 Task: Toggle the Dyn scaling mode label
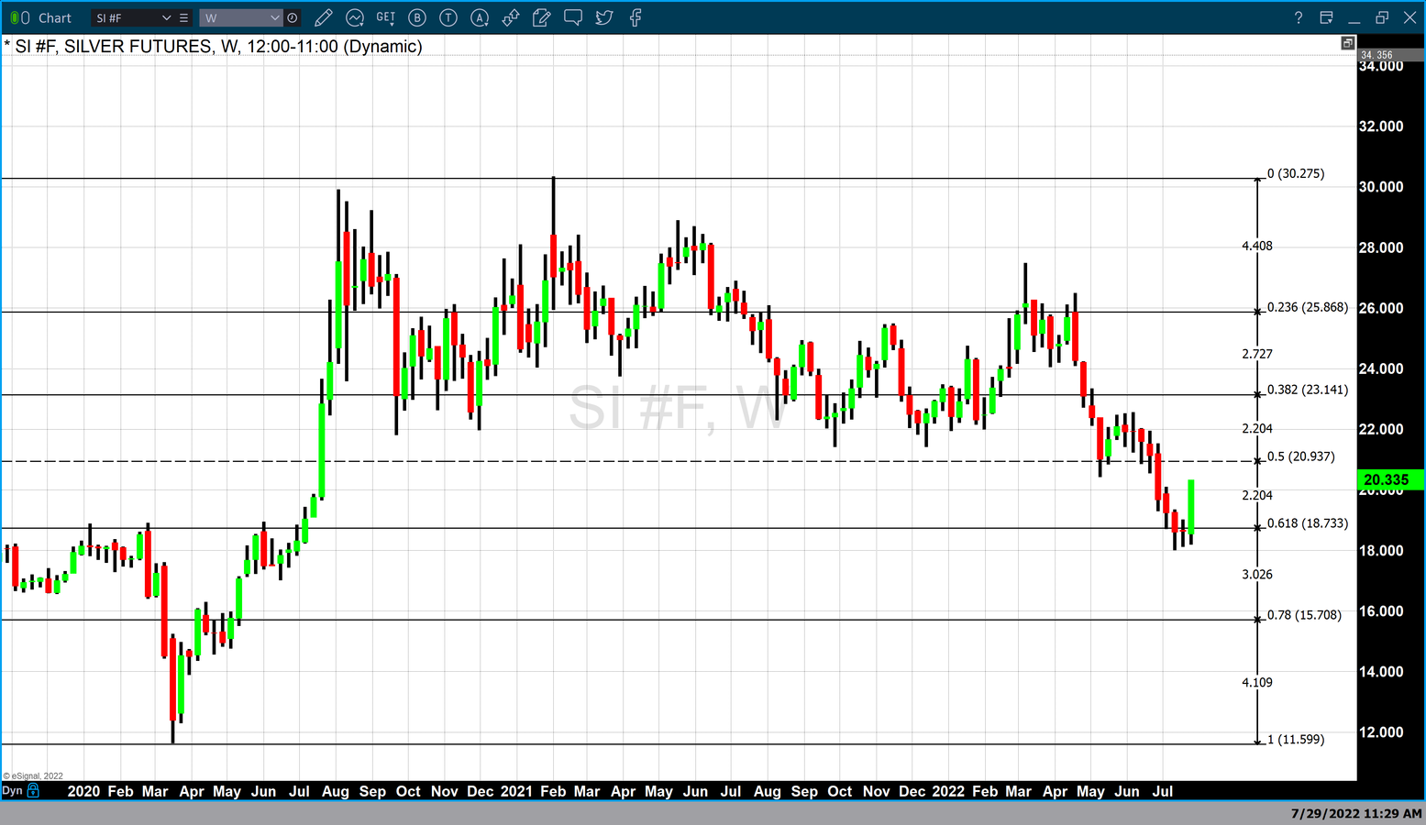(12, 790)
